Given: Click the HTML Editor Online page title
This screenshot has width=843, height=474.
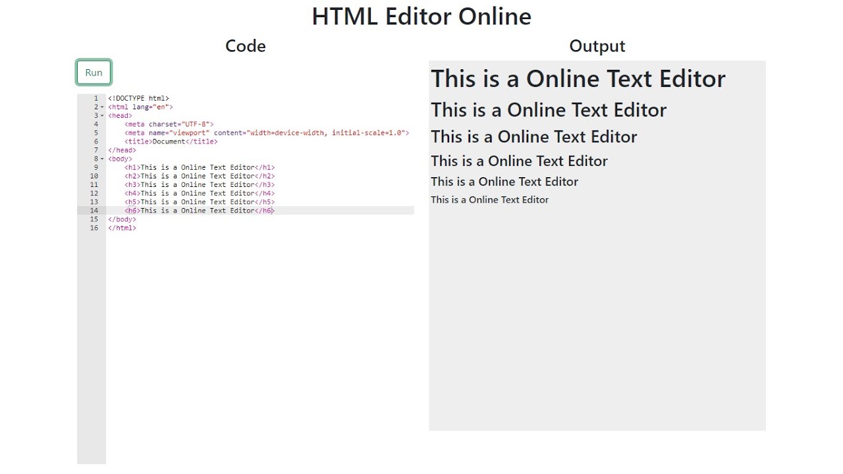Looking at the screenshot, I should (x=421, y=16).
